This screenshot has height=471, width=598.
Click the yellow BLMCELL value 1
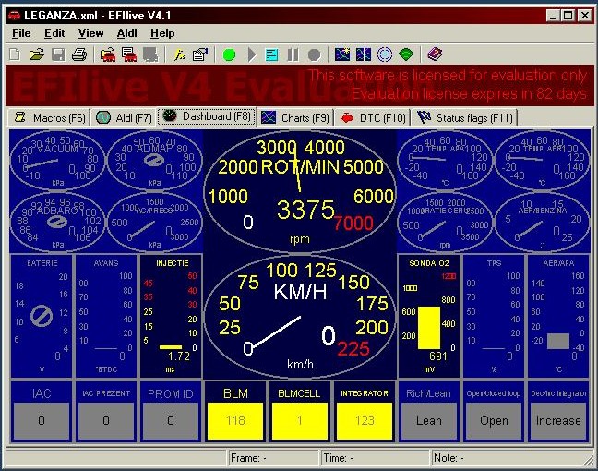pyautogui.click(x=300, y=420)
